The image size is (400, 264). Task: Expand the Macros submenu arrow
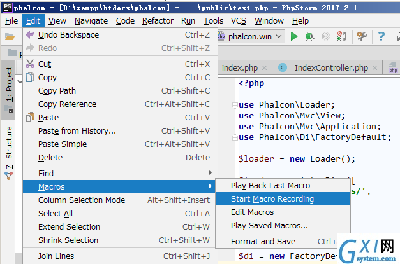(210, 186)
